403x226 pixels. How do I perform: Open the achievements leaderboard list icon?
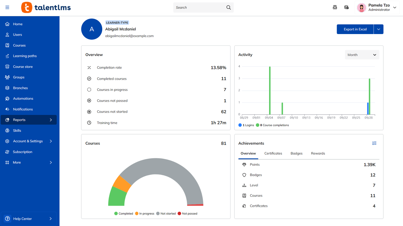coord(374,143)
